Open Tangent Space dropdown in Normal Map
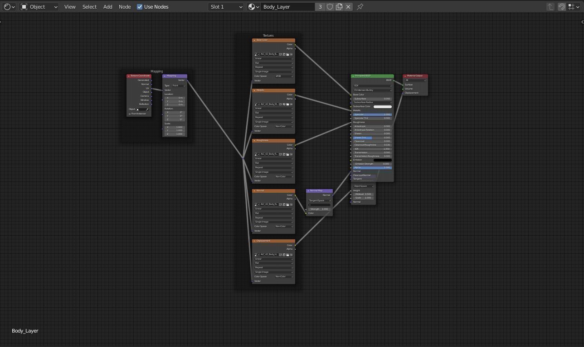The width and height of the screenshot is (584, 347). click(x=320, y=200)
